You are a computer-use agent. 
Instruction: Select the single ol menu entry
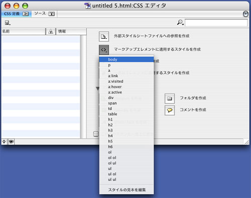tap(127, 152)
